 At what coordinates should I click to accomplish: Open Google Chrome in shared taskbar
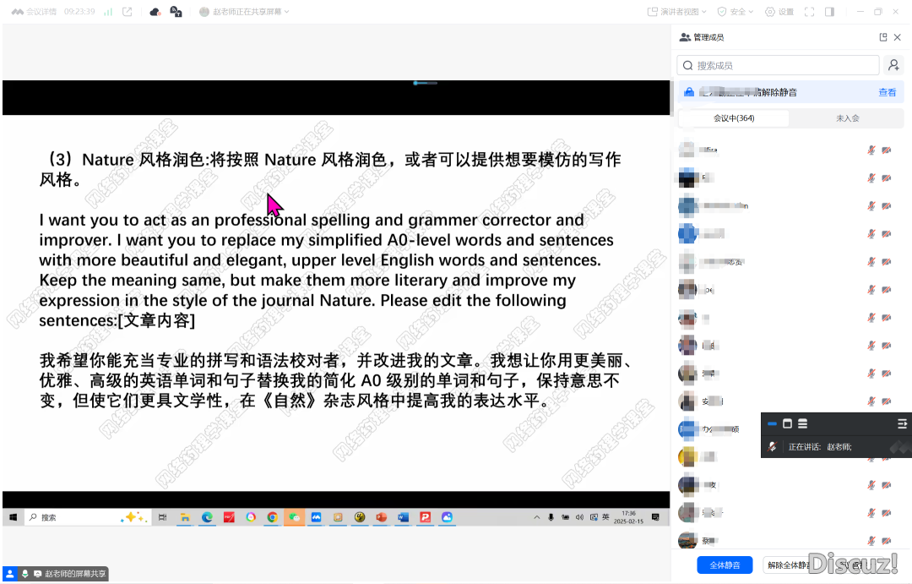[x=272, y=517]
